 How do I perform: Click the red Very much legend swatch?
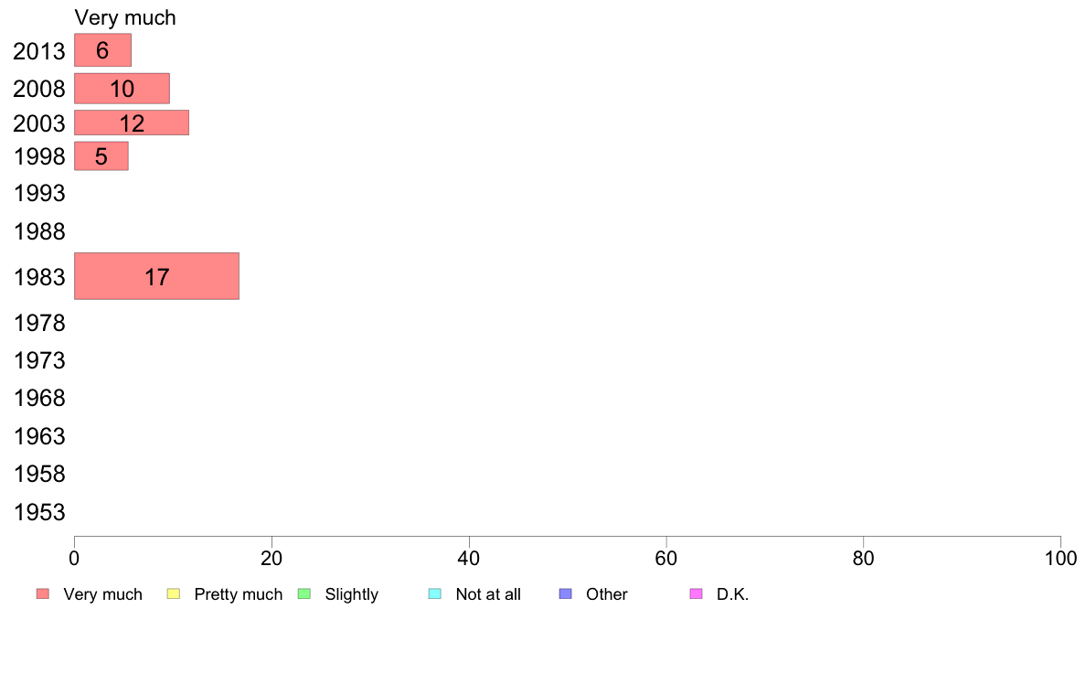click(43, 594)
